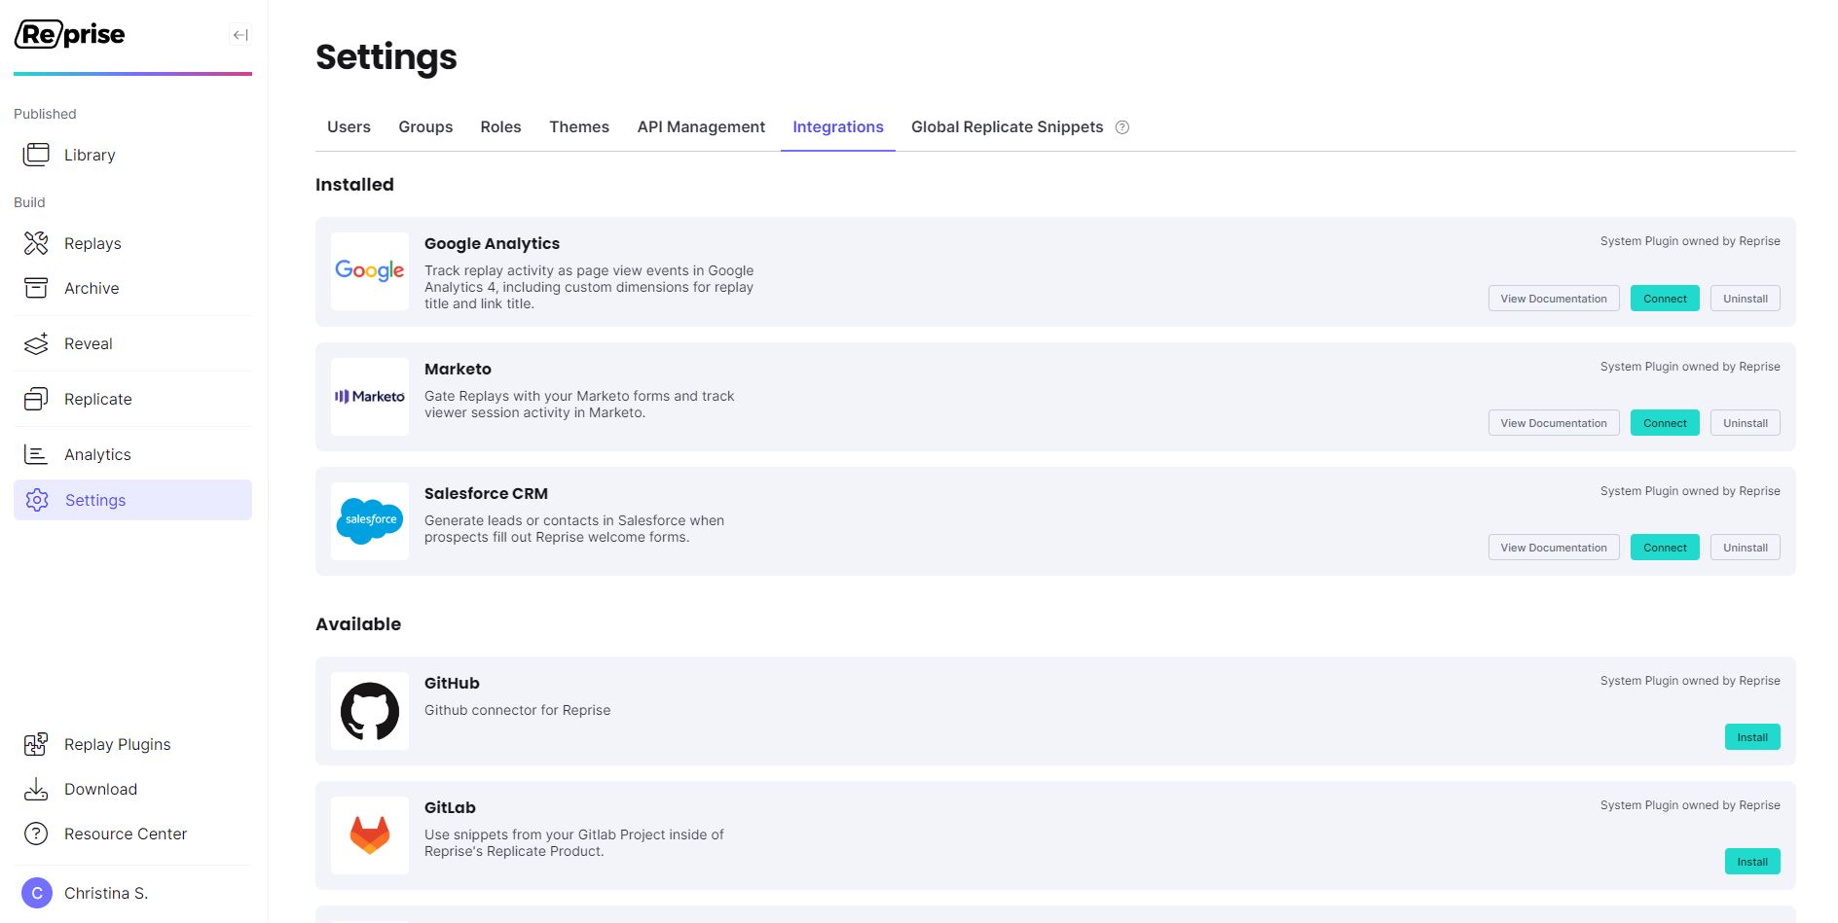This screenshot has width=1838, height=923.
Task: Install the GitHub plugin
Action: click(x=1752, y=737)
